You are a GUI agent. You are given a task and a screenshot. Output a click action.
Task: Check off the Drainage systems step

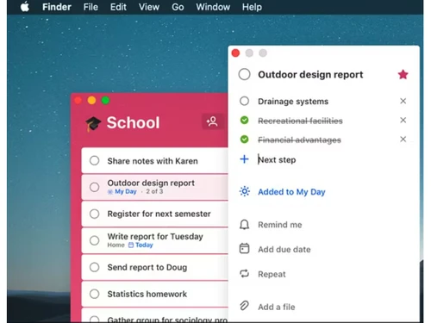pos(244,101)
